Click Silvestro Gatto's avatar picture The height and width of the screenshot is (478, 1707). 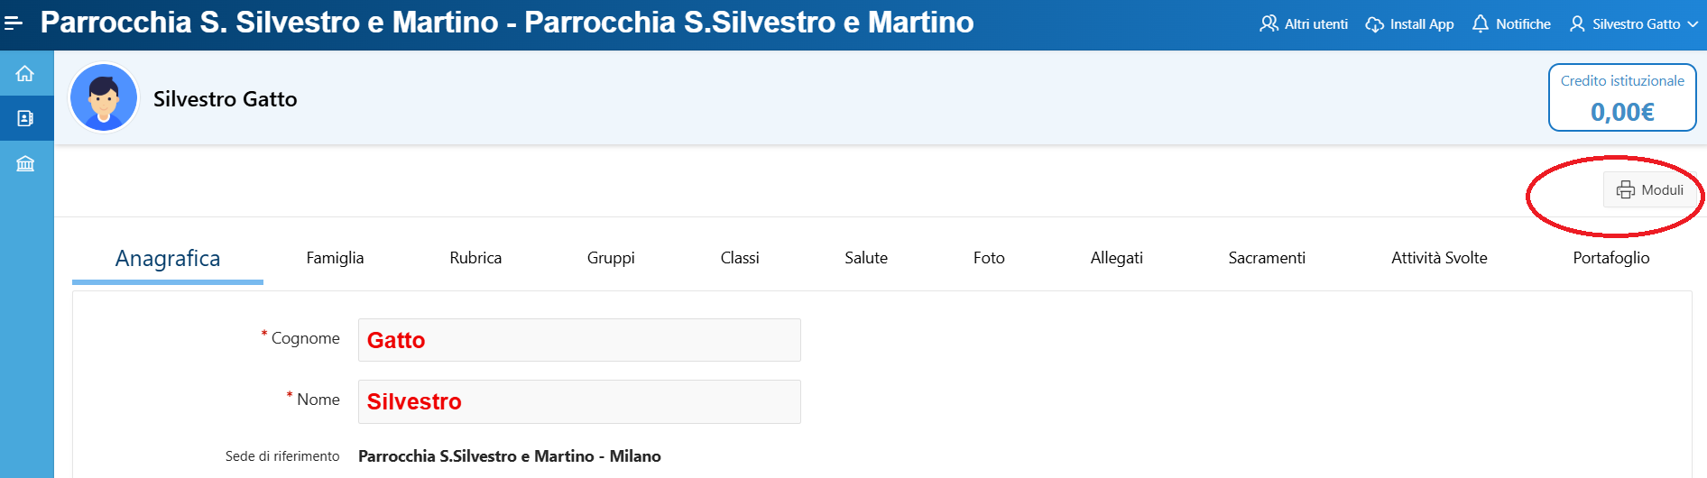(104, 97)
